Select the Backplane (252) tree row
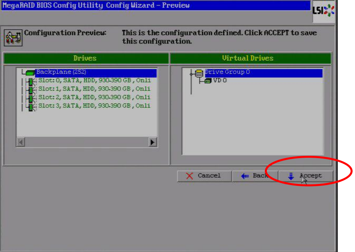The width and height of the screenshot is (355, 252). click(x=96, y=72)
